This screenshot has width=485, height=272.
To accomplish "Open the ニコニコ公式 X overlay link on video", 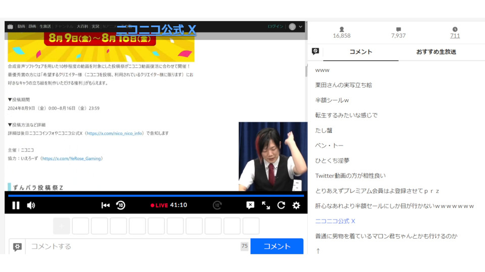I will click(156, 30).
